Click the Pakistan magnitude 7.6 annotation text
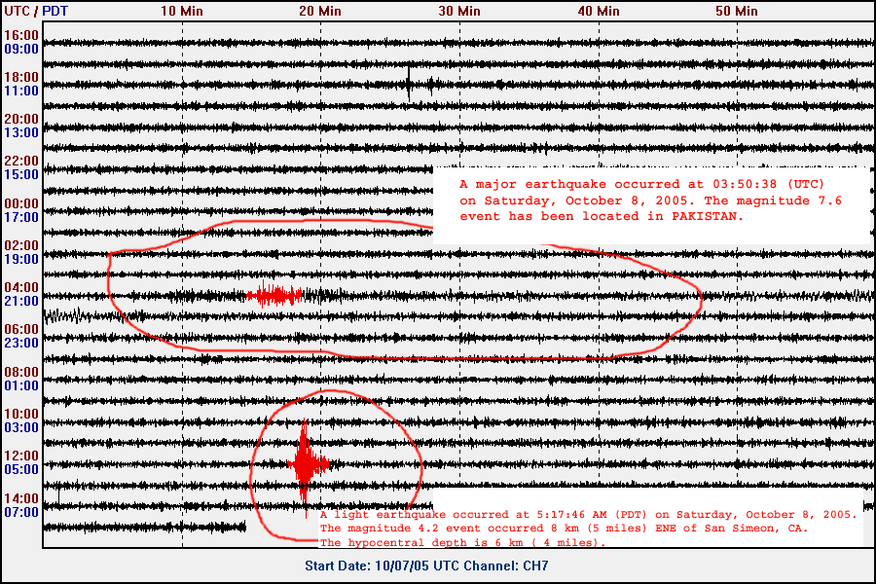The height and width of the screenshot is (584, 876). click(650, 200)
